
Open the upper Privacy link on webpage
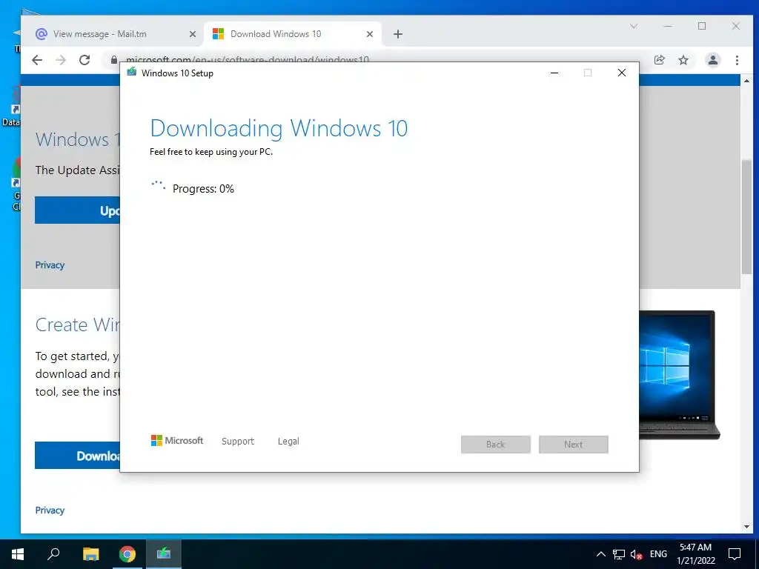[x=50, y=265]
